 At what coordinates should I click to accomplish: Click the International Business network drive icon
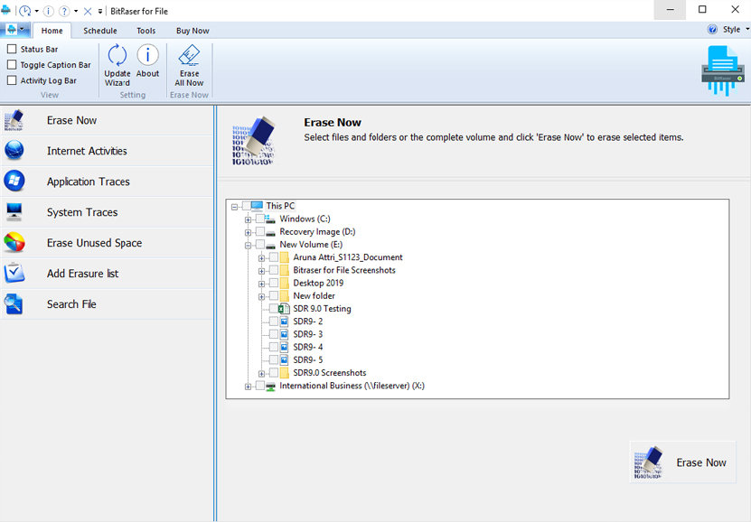click(x=270, y=387)
